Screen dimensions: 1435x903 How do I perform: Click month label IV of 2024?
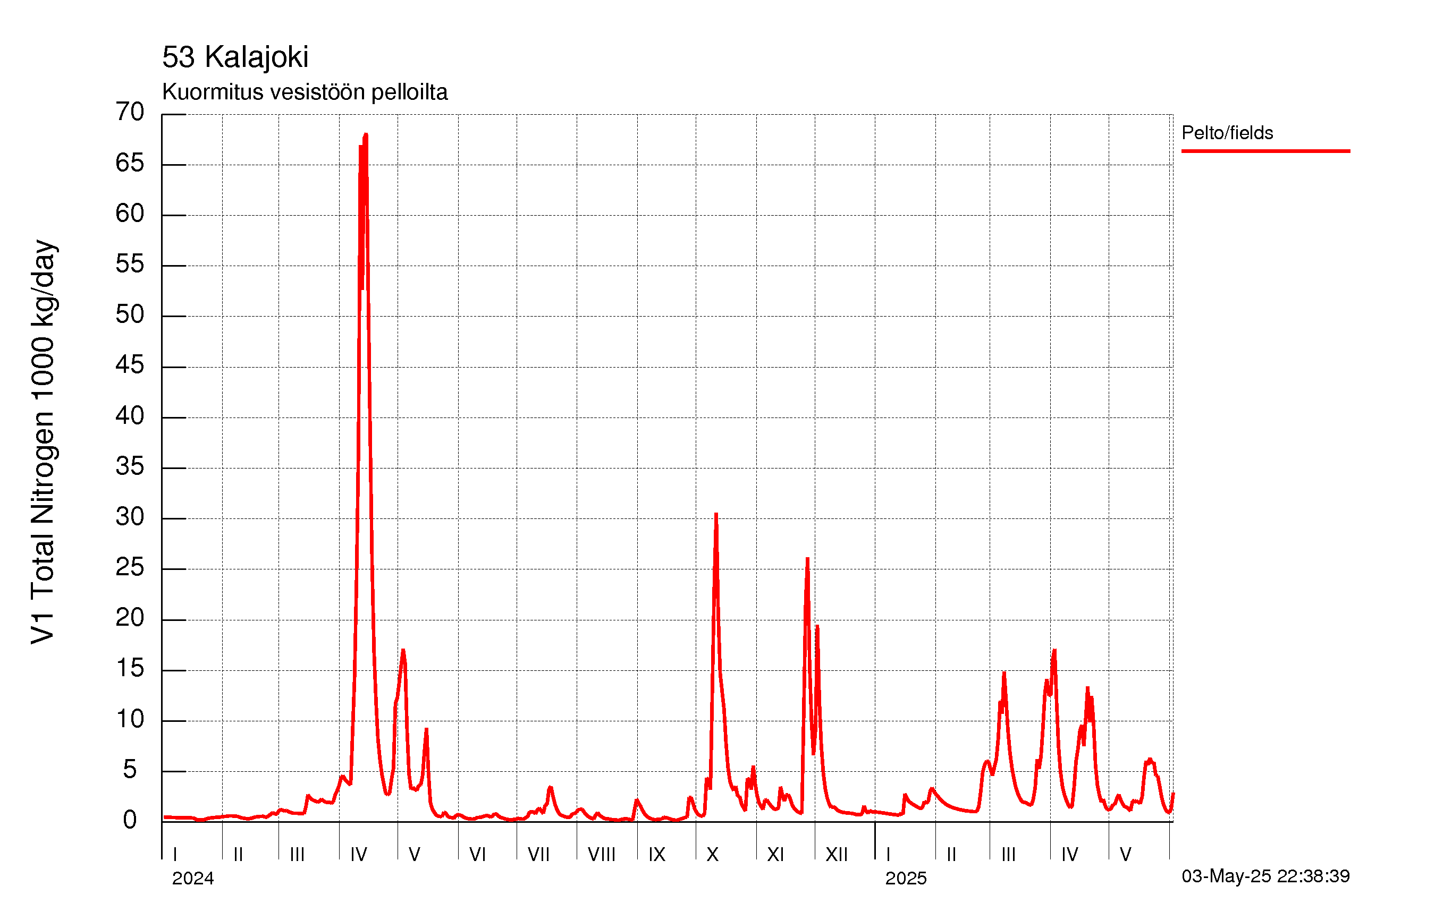pos(359,854)
